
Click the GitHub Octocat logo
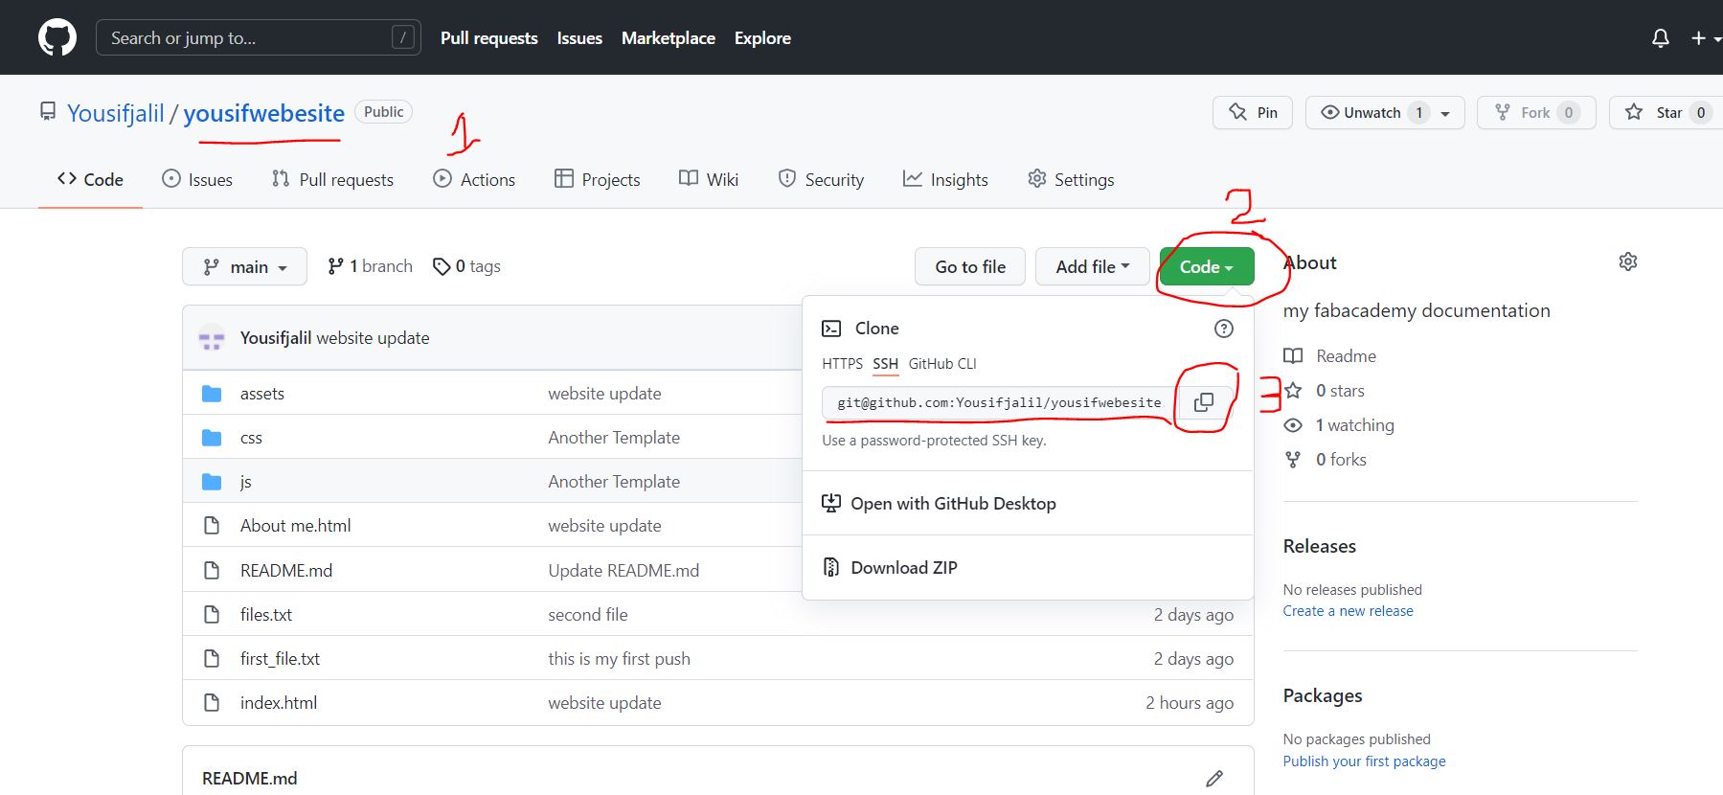(x=57, y=37)
